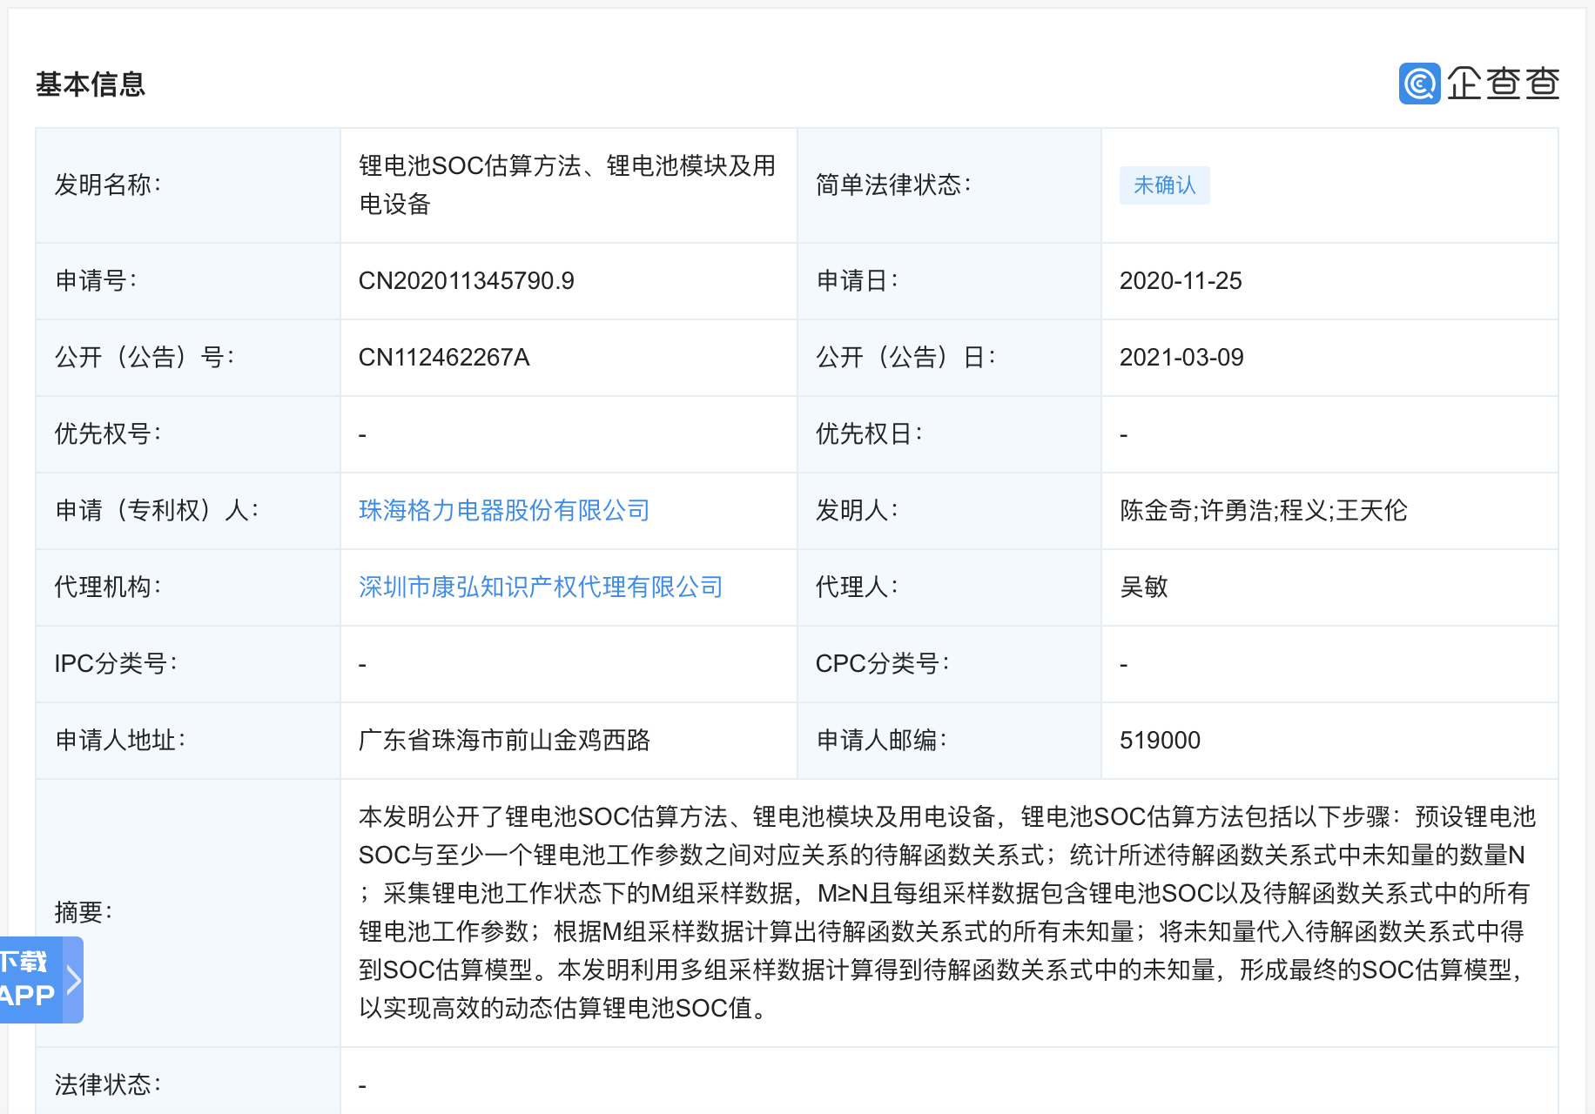This screenshot has height=1114, width=1595.
Task: Click the 公开（公告）日 label cell
Action: 949,358
